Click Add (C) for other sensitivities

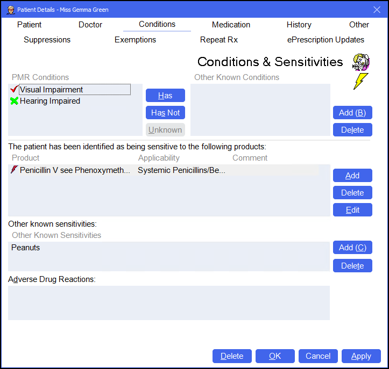[352, 248]
